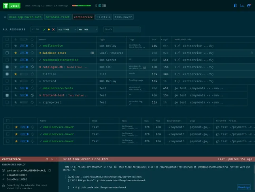Open localhost:8002 link
This screenshot has width=255, height=192.
point(17,179)
